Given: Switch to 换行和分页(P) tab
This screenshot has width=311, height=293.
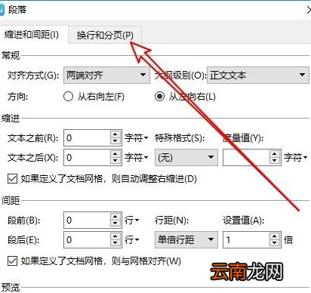Looking at the screenshot, I should click(x=105, y=35).
